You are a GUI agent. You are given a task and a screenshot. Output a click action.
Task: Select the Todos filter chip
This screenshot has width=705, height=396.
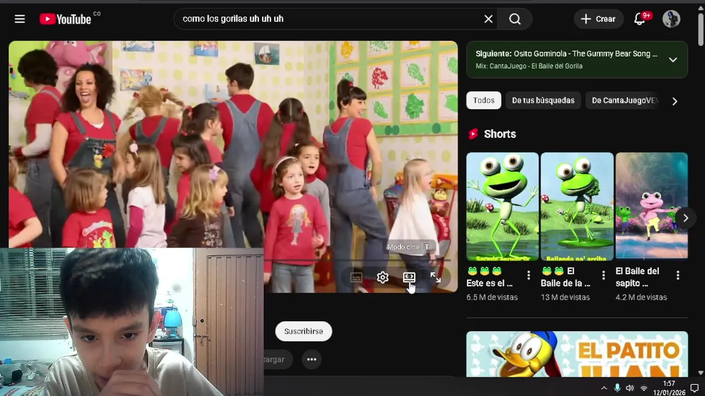coord(484,101)
